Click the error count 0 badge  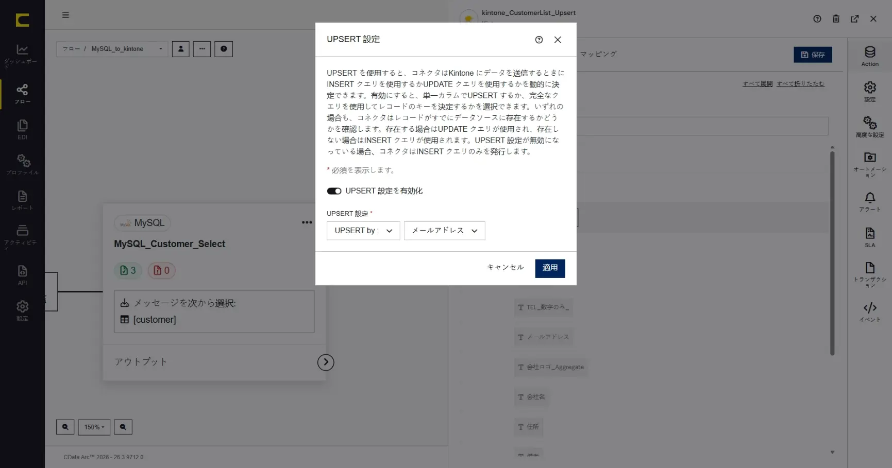(162, 270)
